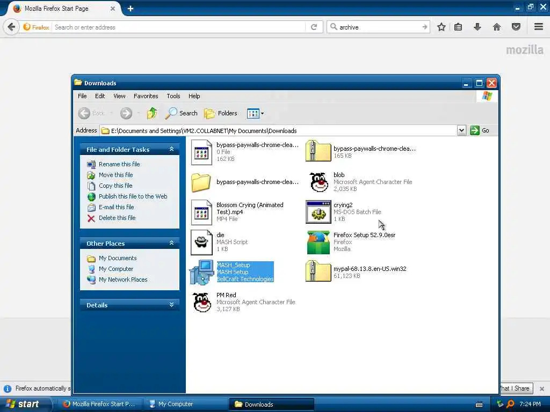Click the Firefox address bar field
Screen dimensions: 550x412
click(x=179, y=27)
